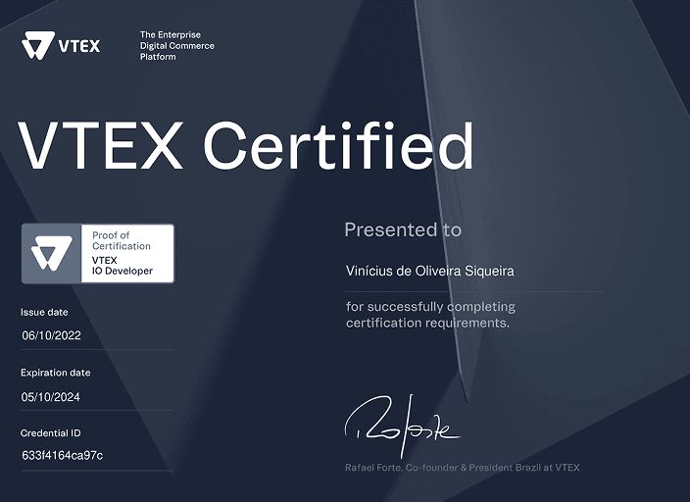Click the 'VTEX Certified' heading
Viewport: 690px width, 502px height.
click(x=246, y=145)
